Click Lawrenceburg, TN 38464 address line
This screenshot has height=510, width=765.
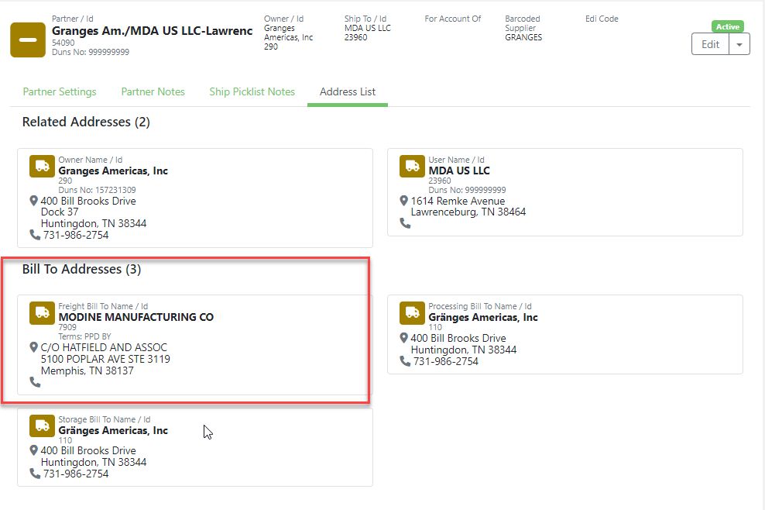(x=468, y=212)
